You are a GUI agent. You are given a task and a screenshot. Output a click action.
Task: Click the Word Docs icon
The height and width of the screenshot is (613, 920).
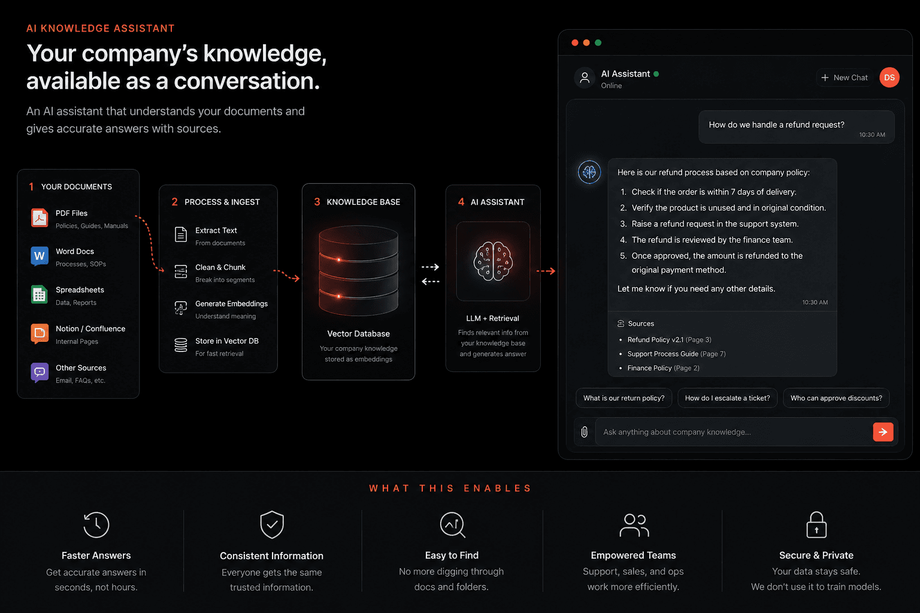[40, 256]
